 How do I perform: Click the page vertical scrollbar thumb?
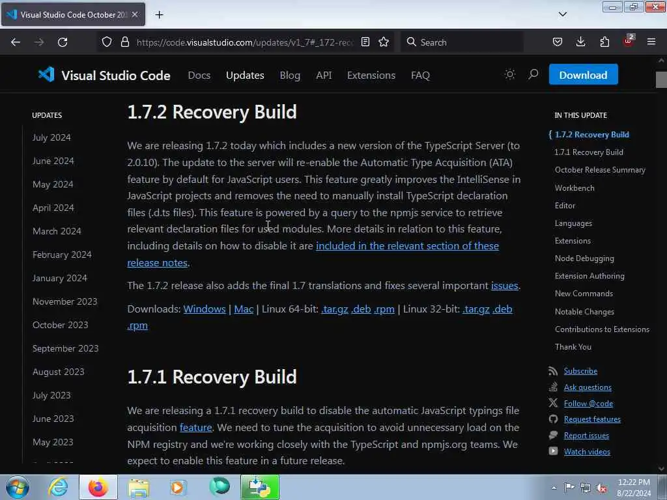pos(661,79)
